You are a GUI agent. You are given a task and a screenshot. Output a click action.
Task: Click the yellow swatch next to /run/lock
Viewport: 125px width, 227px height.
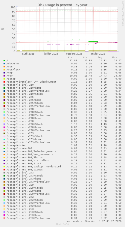click(x=4, y=70)
